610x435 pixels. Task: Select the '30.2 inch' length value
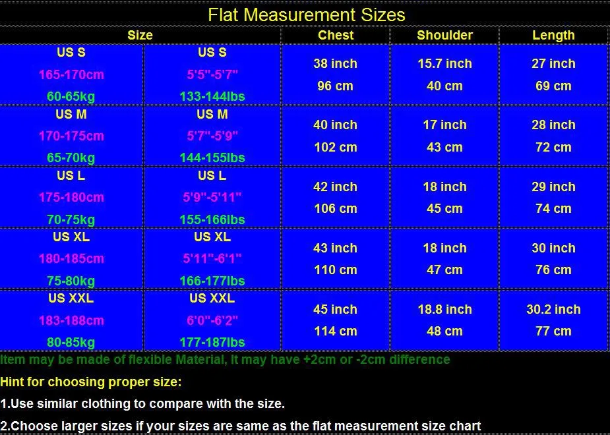[x=553, y=309]
